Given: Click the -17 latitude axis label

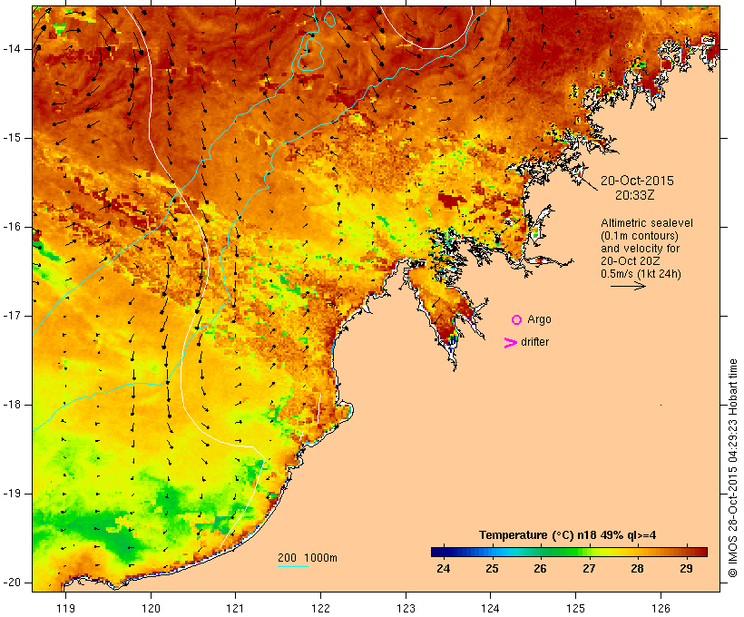Looking at the screenshot, I should (12, 316).
